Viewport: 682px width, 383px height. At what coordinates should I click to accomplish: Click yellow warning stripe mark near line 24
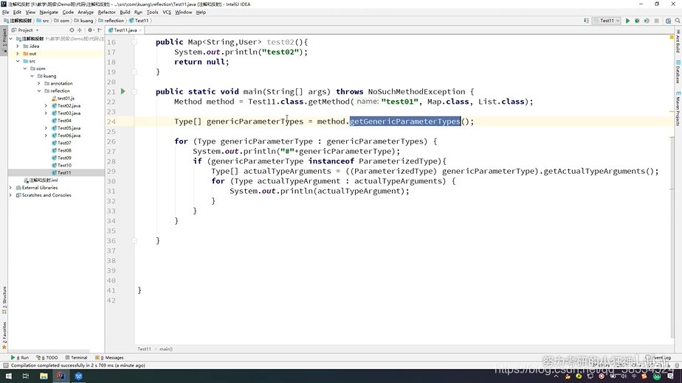[x=672, y=112]
